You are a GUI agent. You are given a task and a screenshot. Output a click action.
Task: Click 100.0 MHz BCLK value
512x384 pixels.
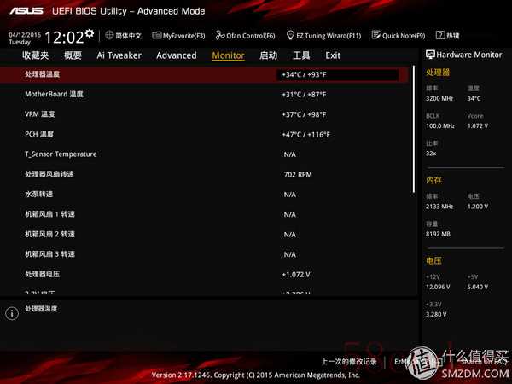pyautogui.click(x=440, y=126)
